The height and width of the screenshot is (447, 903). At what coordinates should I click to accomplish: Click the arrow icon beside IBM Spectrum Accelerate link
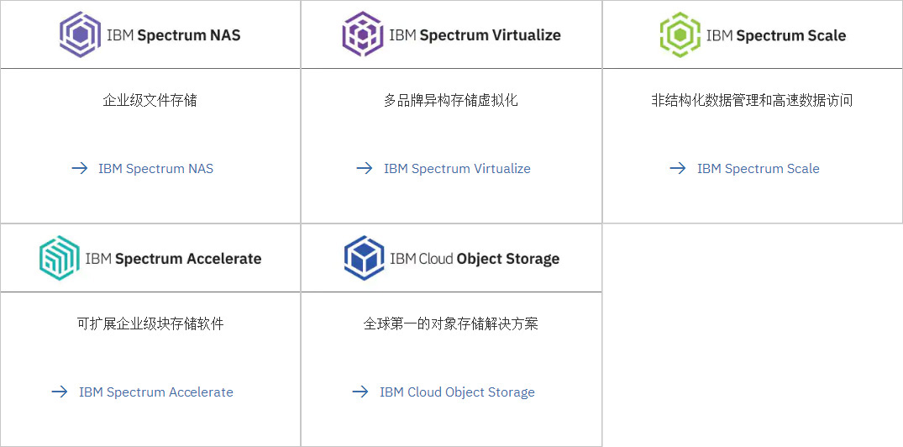[60, 392]
